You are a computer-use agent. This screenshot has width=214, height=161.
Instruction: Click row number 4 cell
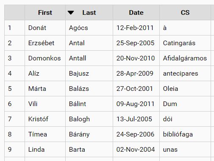click(14, 74)
